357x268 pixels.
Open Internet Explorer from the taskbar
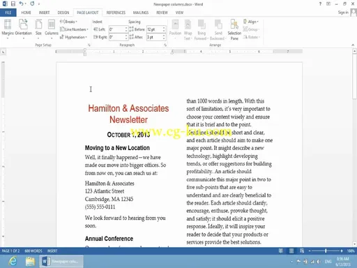click(13, 261)
